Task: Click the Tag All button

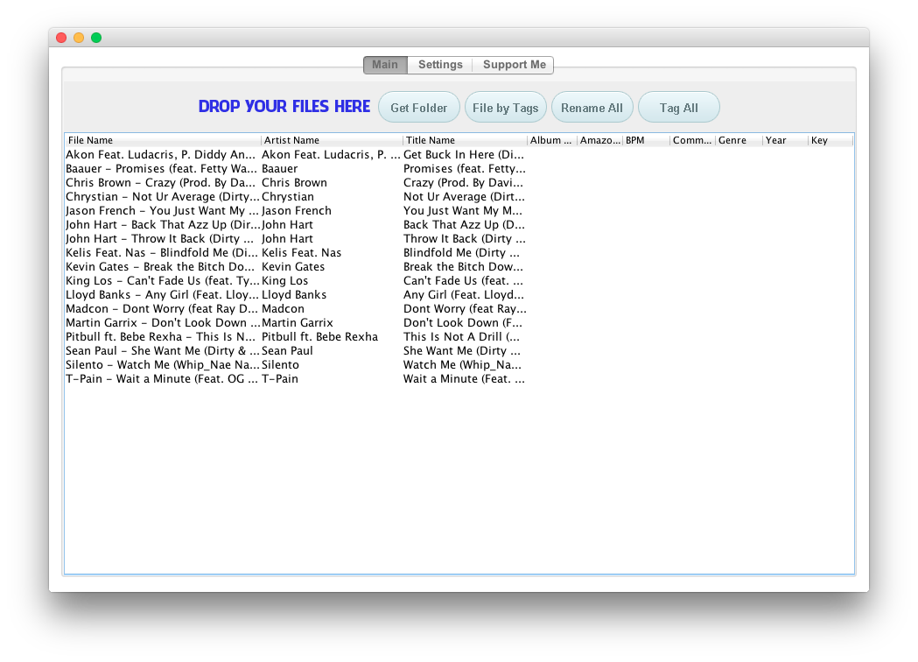Action: 678,107
